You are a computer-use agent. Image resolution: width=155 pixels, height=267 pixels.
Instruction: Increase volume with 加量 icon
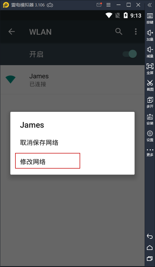pos(150,36)
